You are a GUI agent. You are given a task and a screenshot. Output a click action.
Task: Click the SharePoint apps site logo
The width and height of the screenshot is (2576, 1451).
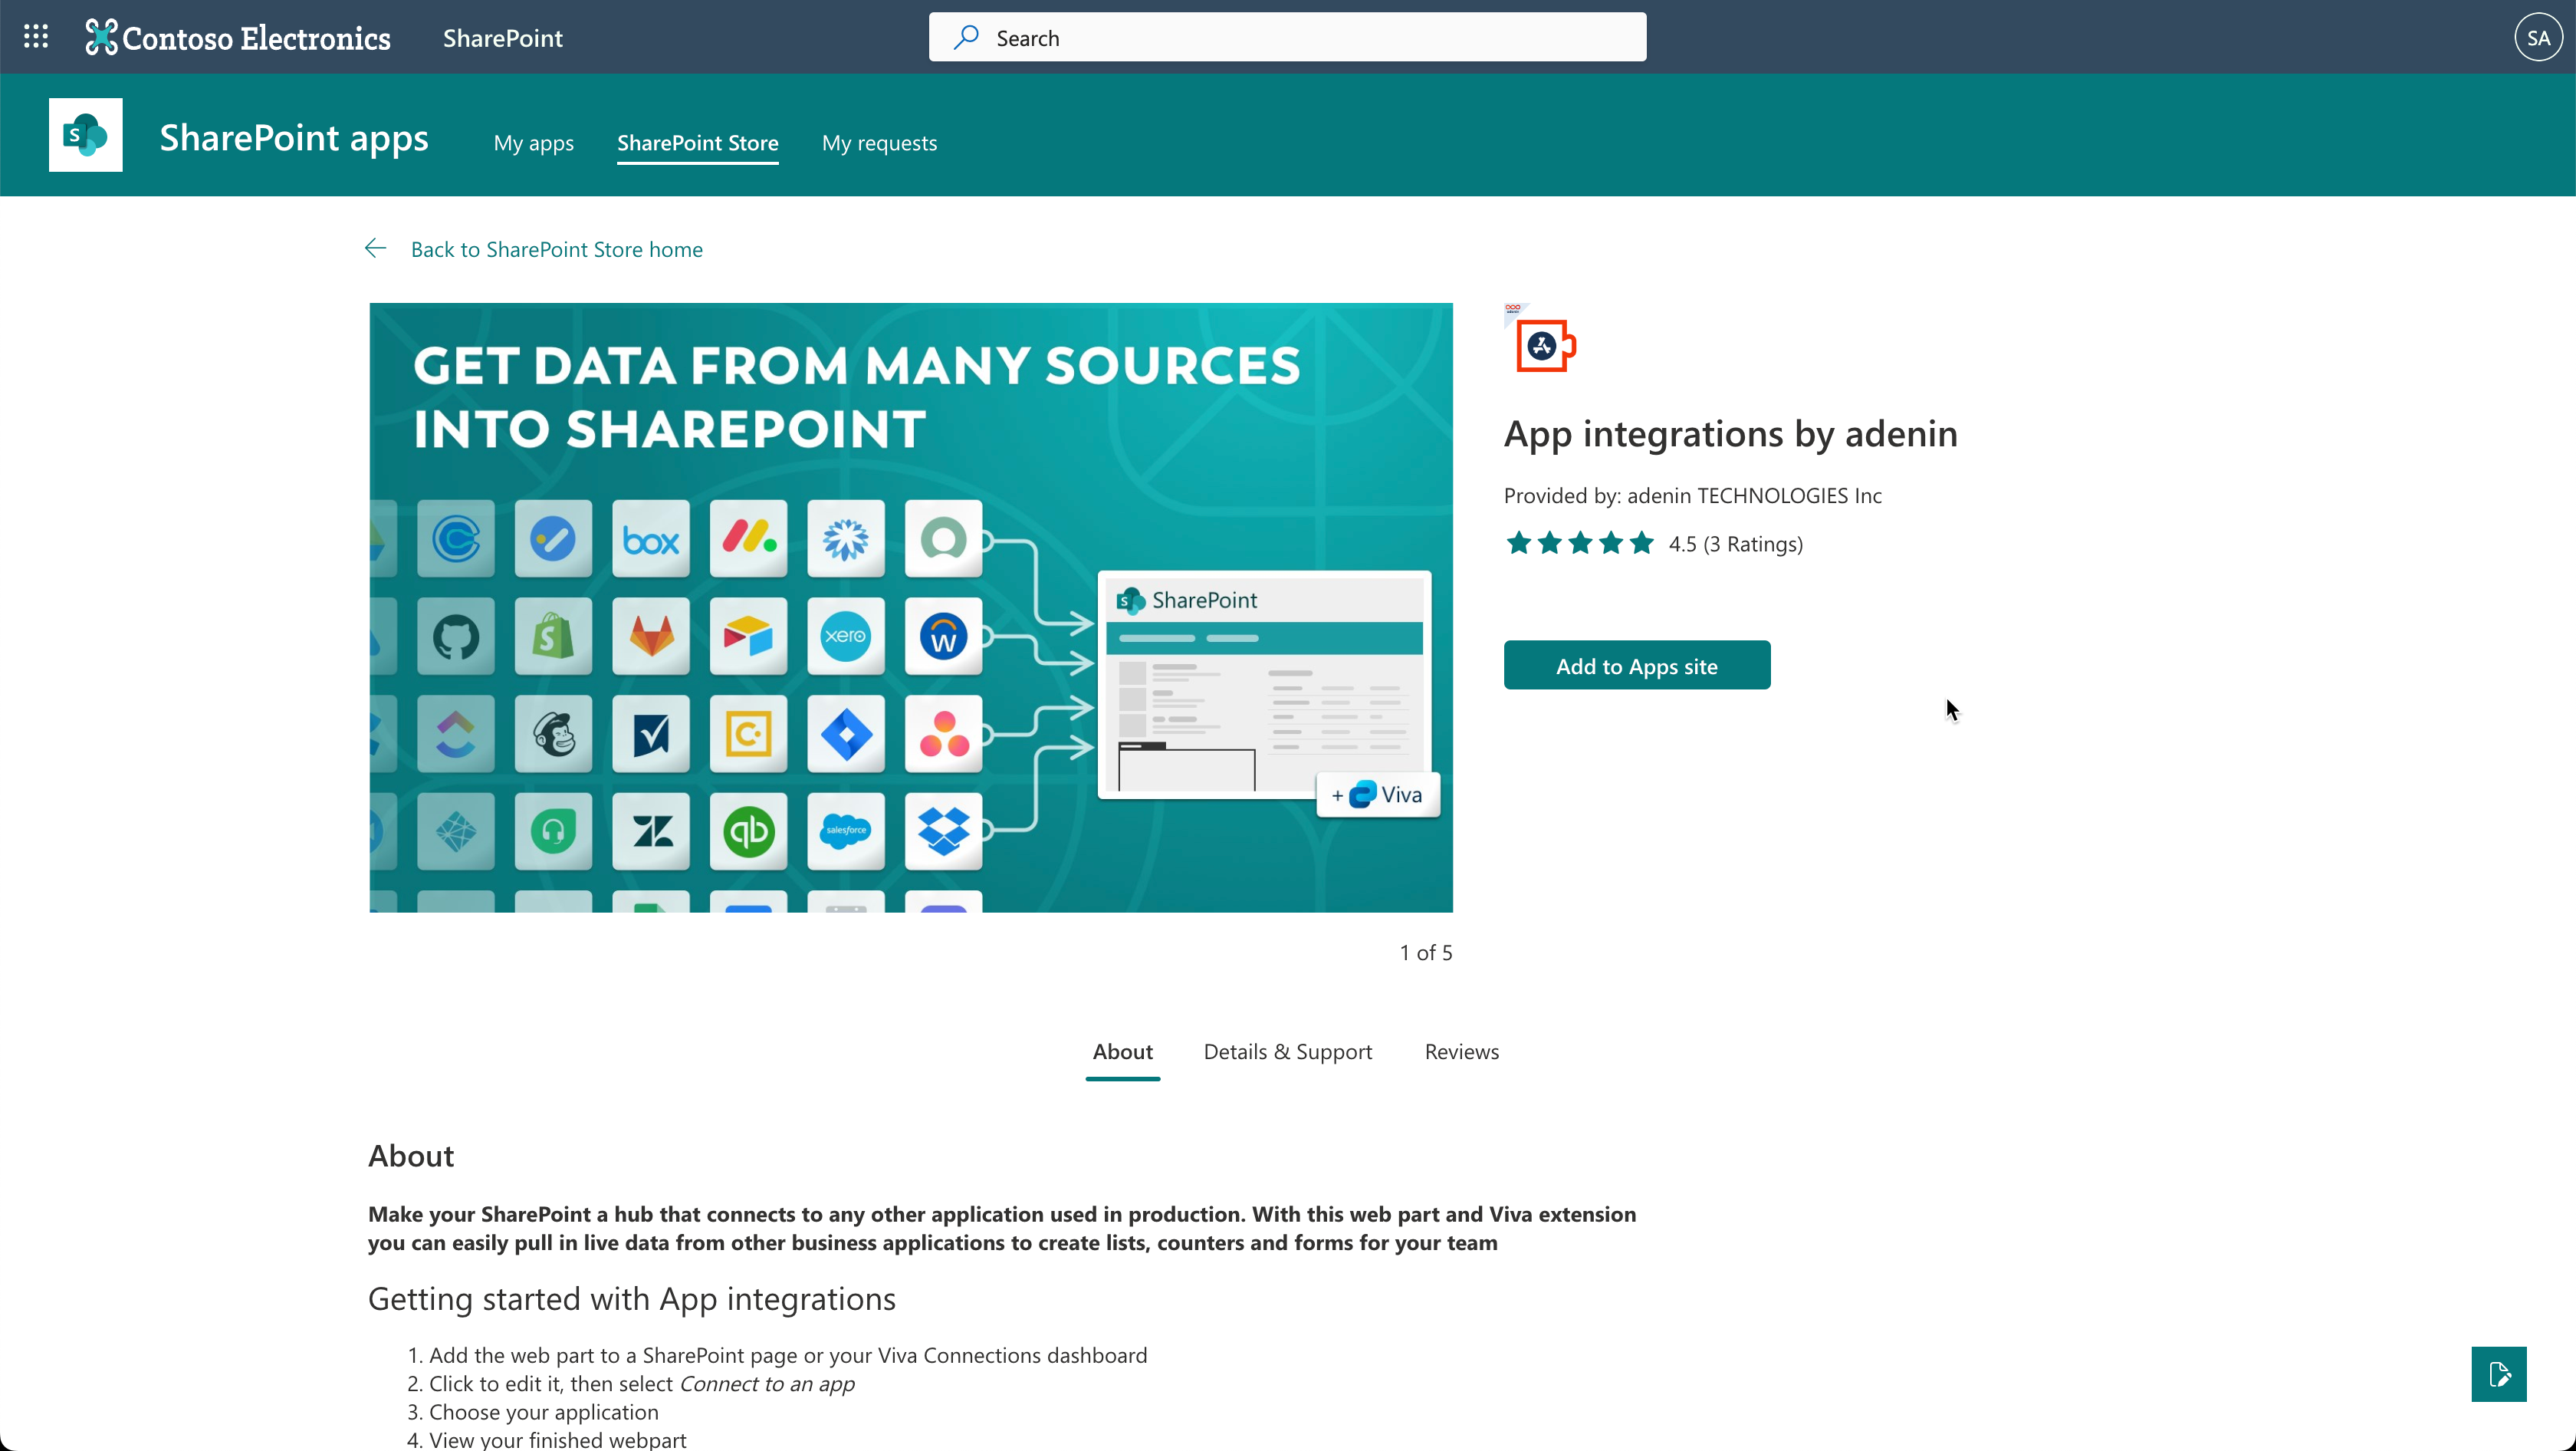86,135
